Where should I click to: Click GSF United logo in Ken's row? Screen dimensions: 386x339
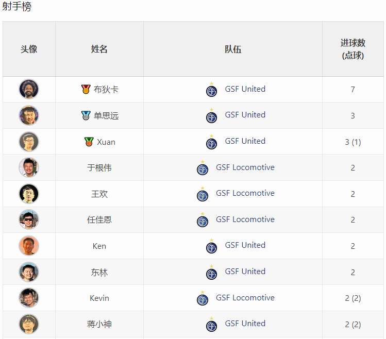pyautogui.click(x=211, y=246)
